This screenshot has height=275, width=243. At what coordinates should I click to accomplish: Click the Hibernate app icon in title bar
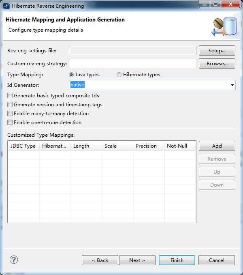click(x=6, y=6)
